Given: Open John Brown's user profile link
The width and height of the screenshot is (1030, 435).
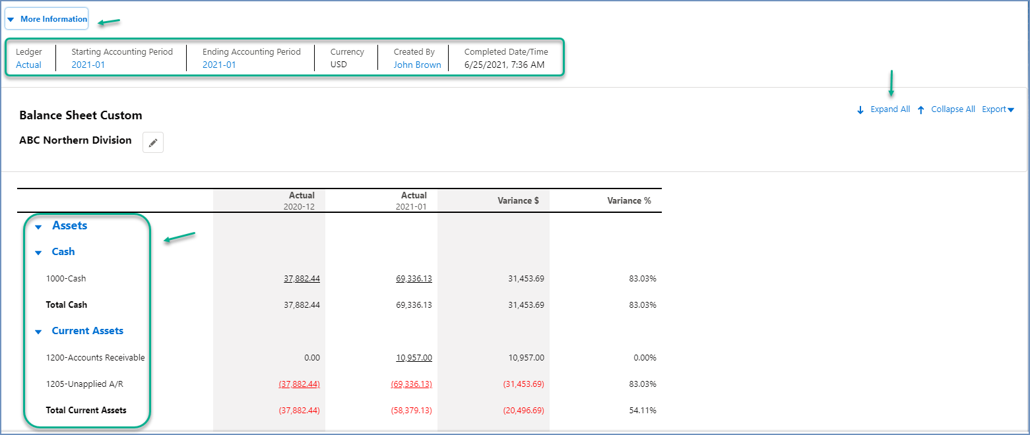Looking at the screenshot, I should [x=417, y=65].
